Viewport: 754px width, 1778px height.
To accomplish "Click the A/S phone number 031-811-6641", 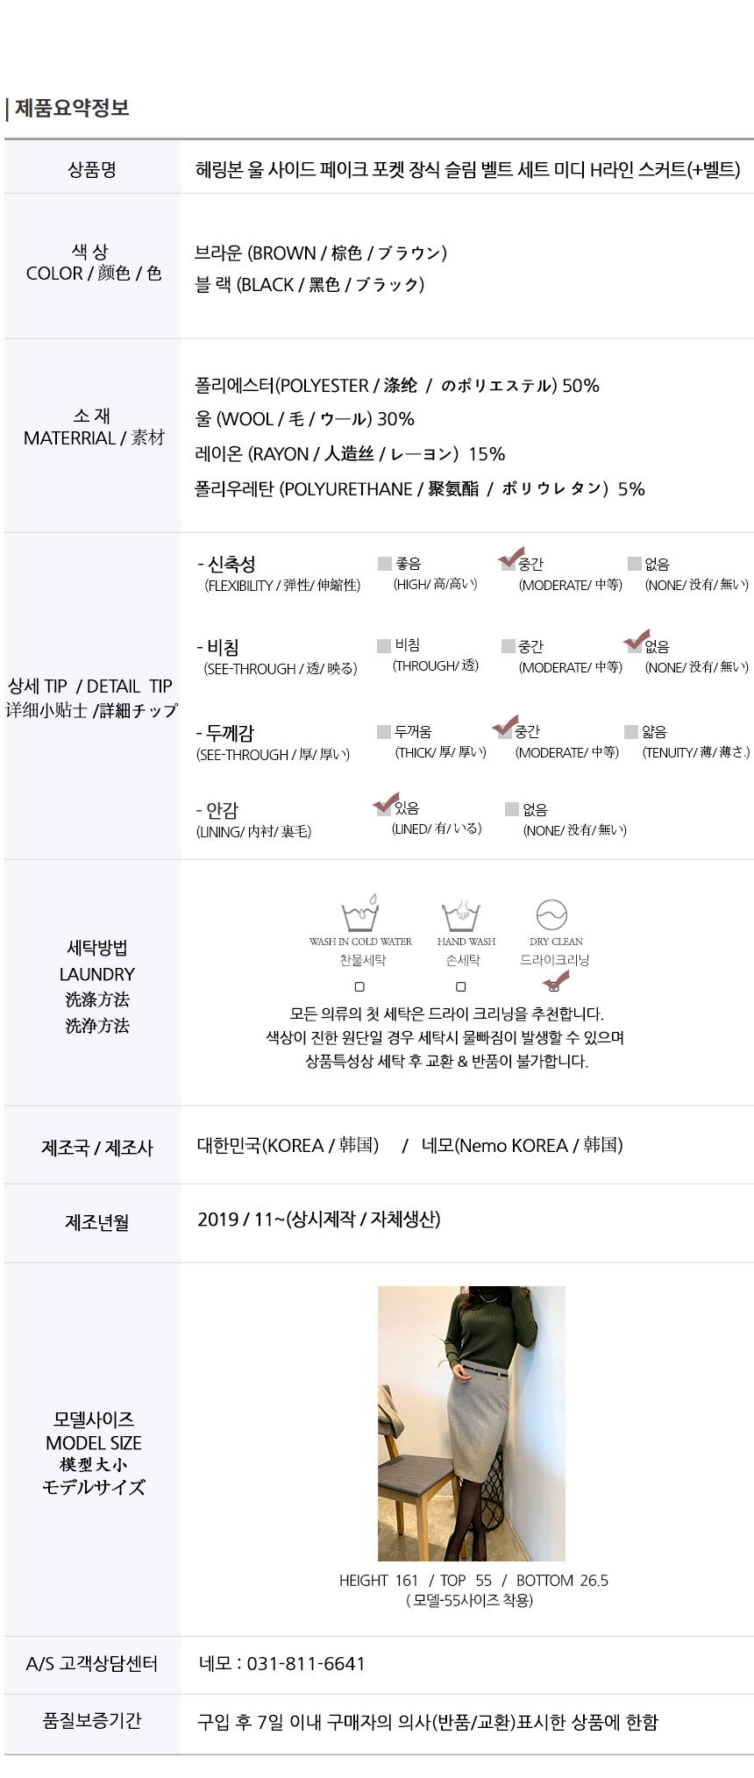I will click(306, 1664).
